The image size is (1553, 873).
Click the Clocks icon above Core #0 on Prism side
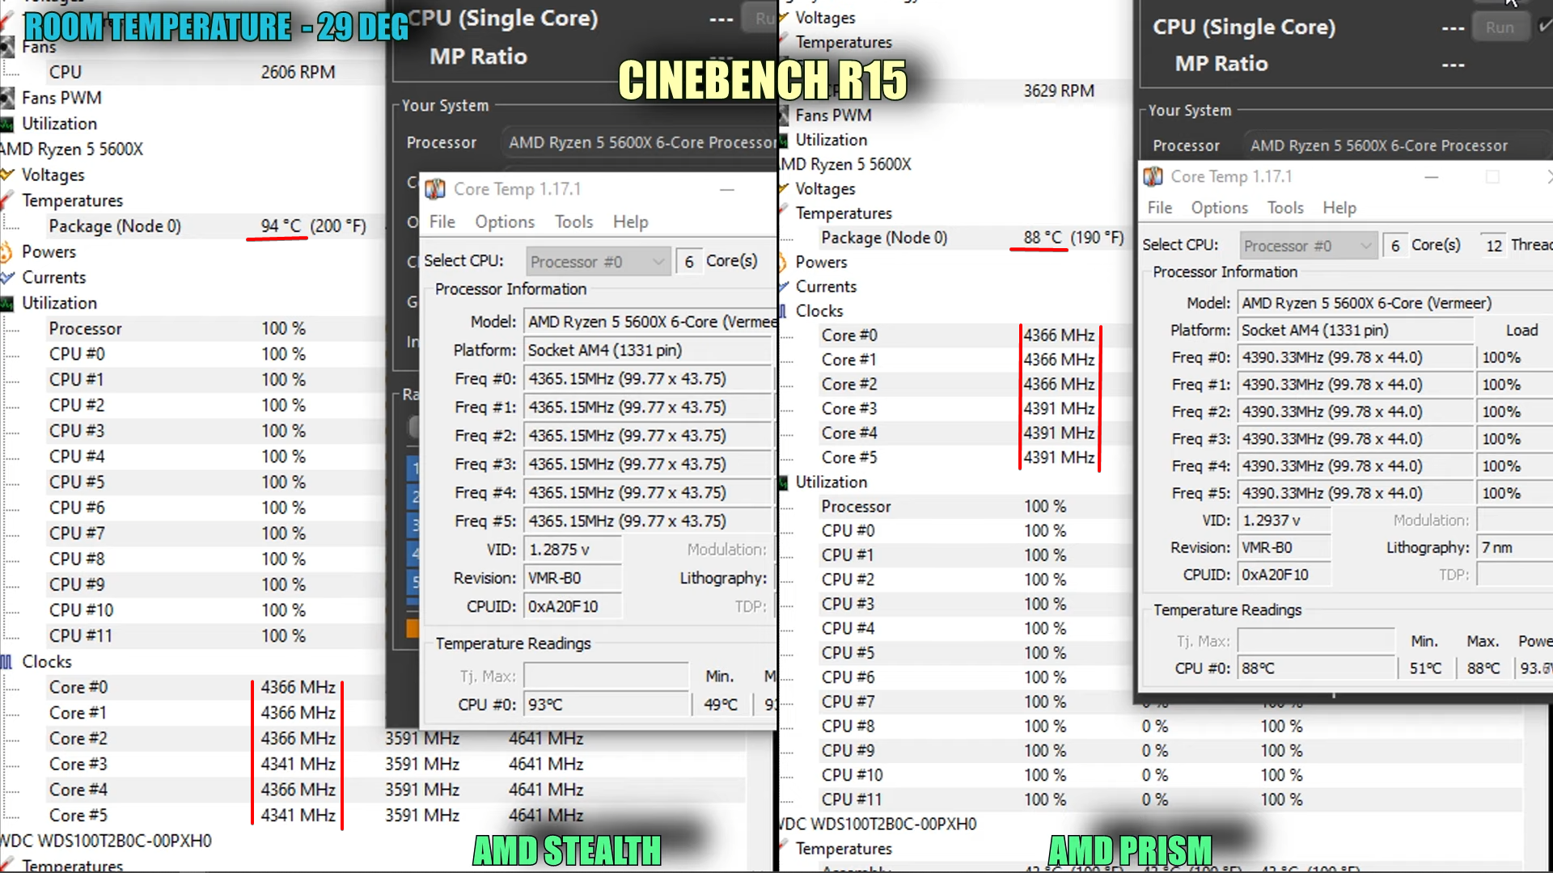pyautogui.click(x=783, y=311)
